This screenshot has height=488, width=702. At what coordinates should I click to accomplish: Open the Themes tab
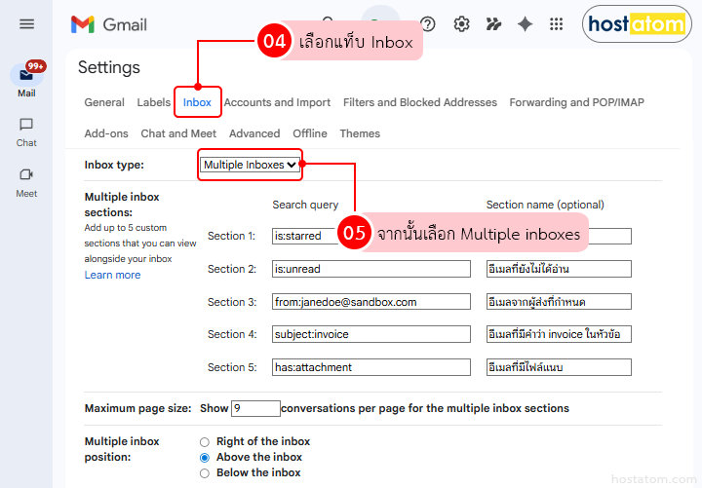pyautogui.click(x=360, y=133)
